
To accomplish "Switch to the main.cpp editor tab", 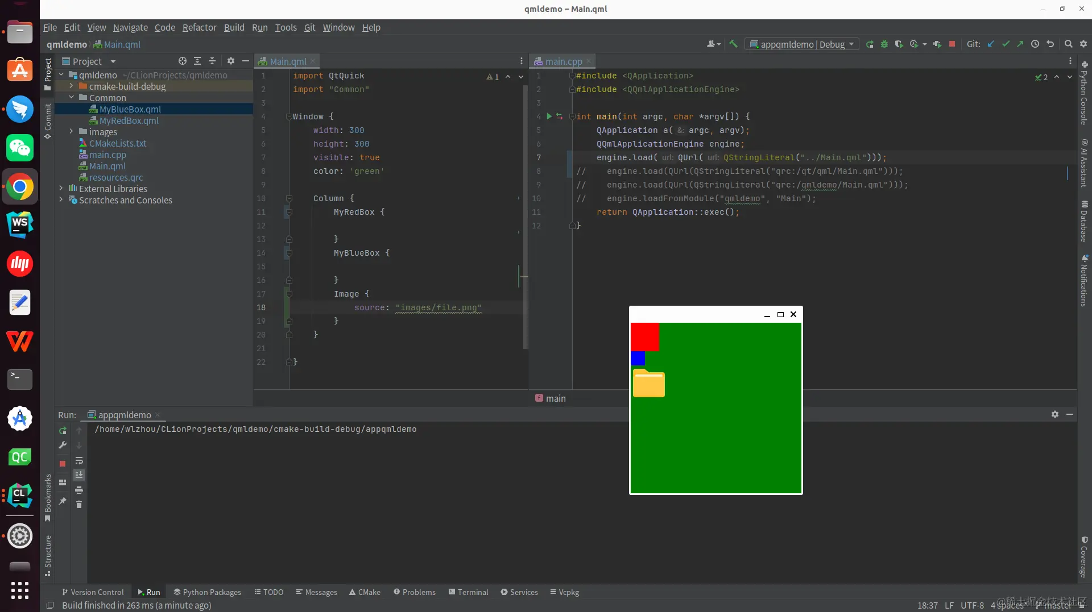I will (x=563, y=61).
